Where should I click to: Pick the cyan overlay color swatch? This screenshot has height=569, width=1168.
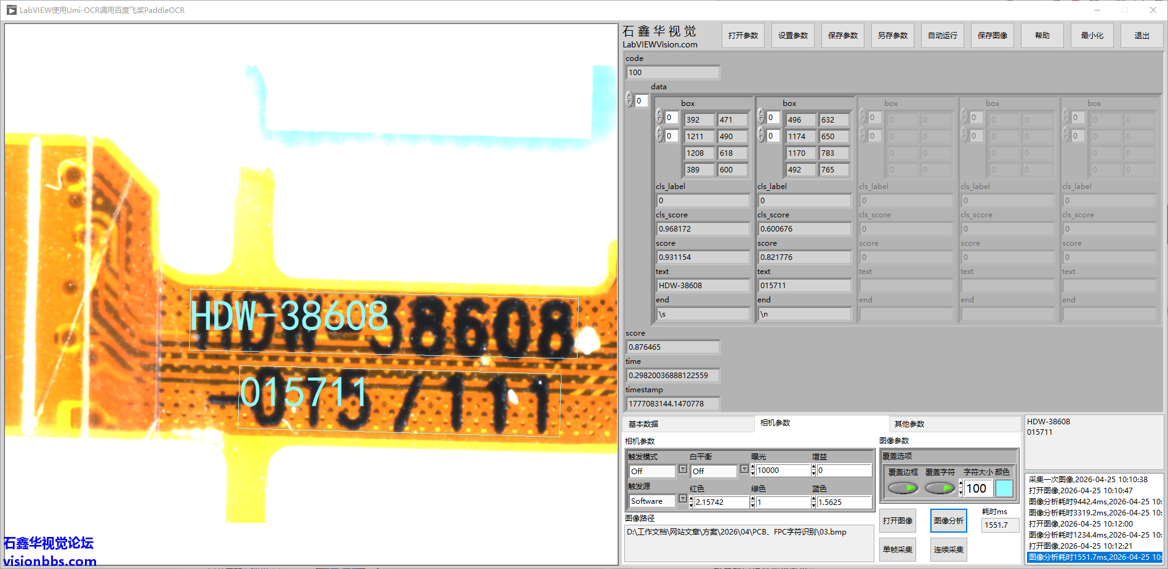(x=1004, y=489)
